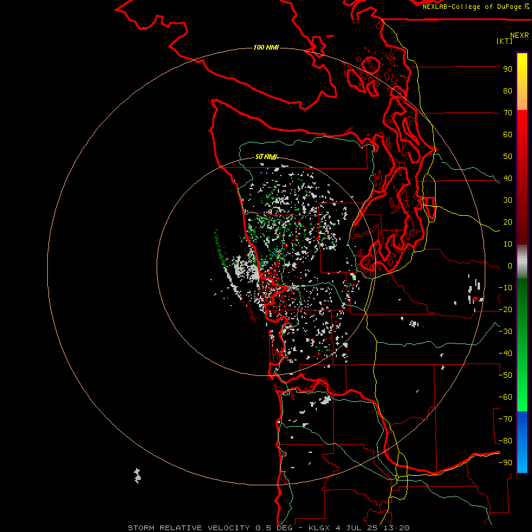Click the 0.5 DEG elevation text in footer
This screenshot has width=532, height=532.
tap(275, 528)
